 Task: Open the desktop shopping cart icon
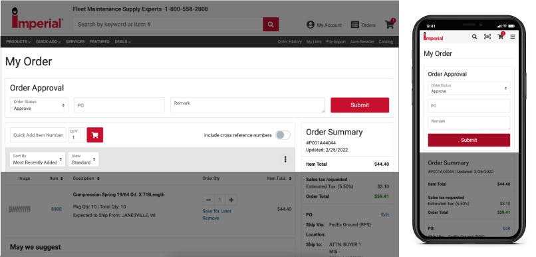coord(390,24)
